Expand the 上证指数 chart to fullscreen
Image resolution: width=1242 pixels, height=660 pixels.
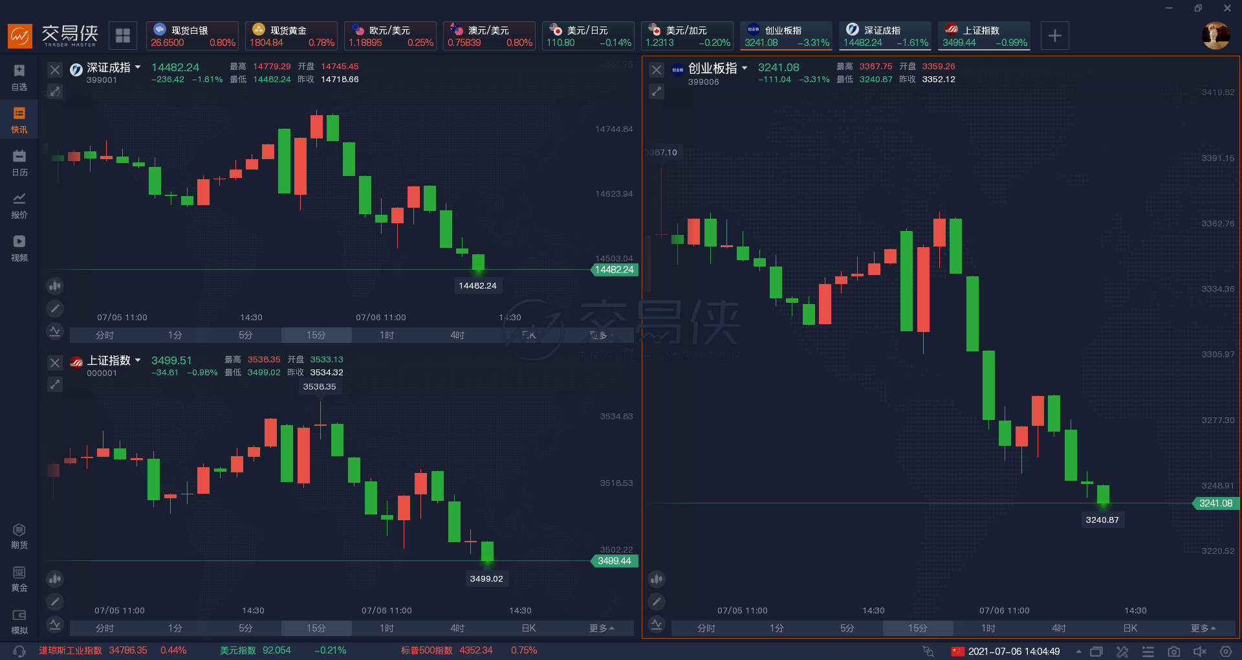[x=55, y=384]
